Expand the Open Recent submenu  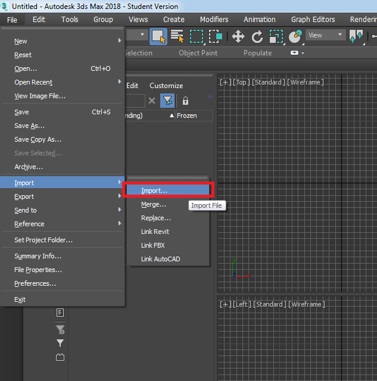coord(62,82)
